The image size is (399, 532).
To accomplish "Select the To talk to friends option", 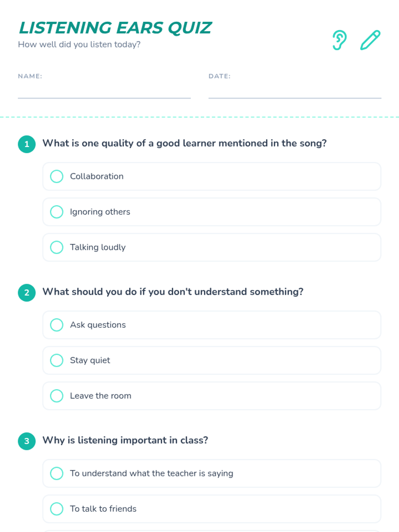I will coord(212,509).
